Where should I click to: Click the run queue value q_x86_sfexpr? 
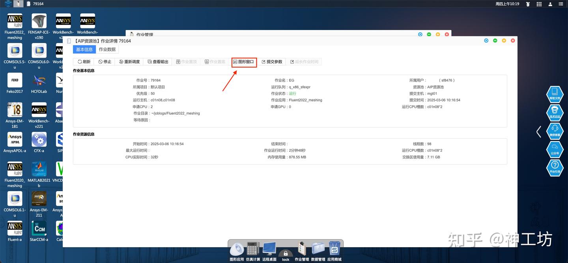coord(299,87)
